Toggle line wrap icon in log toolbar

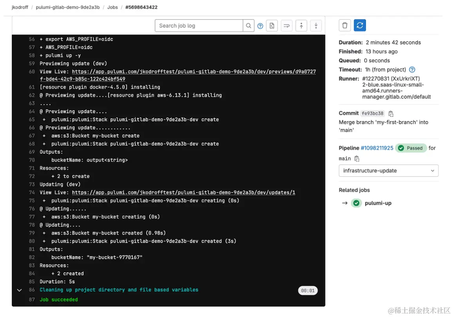point(286,26)
